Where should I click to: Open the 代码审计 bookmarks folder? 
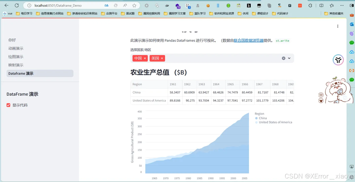point(280,13)
